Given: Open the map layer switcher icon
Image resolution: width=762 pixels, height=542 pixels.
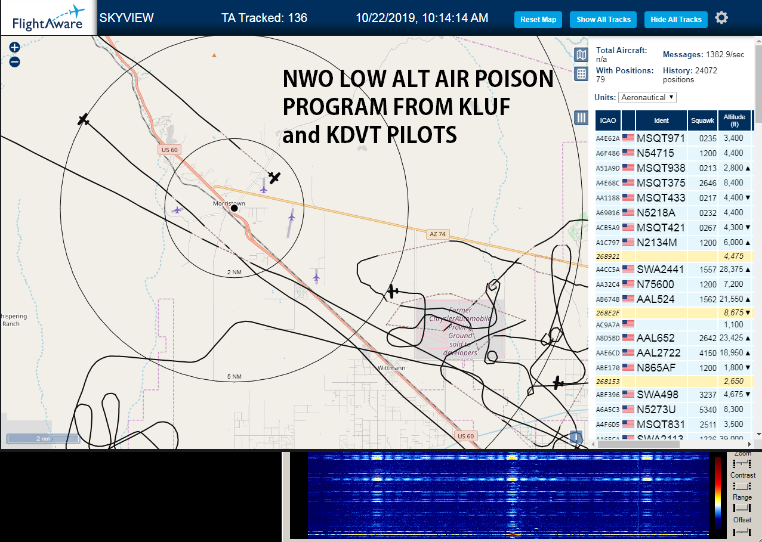Looking at the screenshot, I should (581, 55).
